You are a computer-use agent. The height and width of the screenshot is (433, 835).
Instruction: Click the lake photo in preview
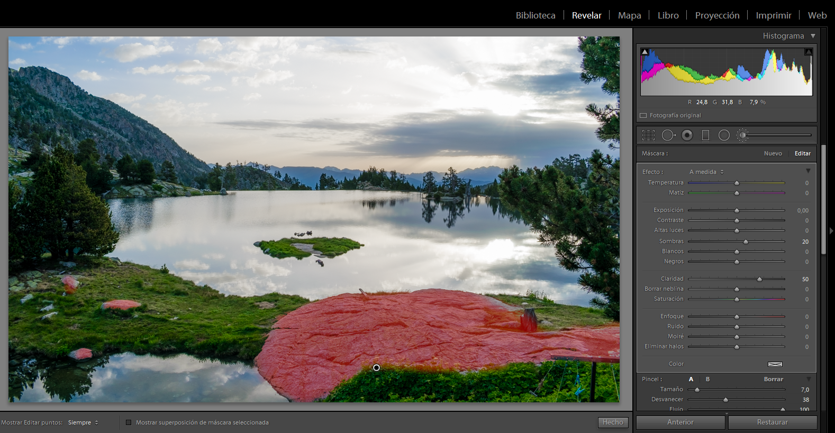pyautogui.click(x=314, y=219)
